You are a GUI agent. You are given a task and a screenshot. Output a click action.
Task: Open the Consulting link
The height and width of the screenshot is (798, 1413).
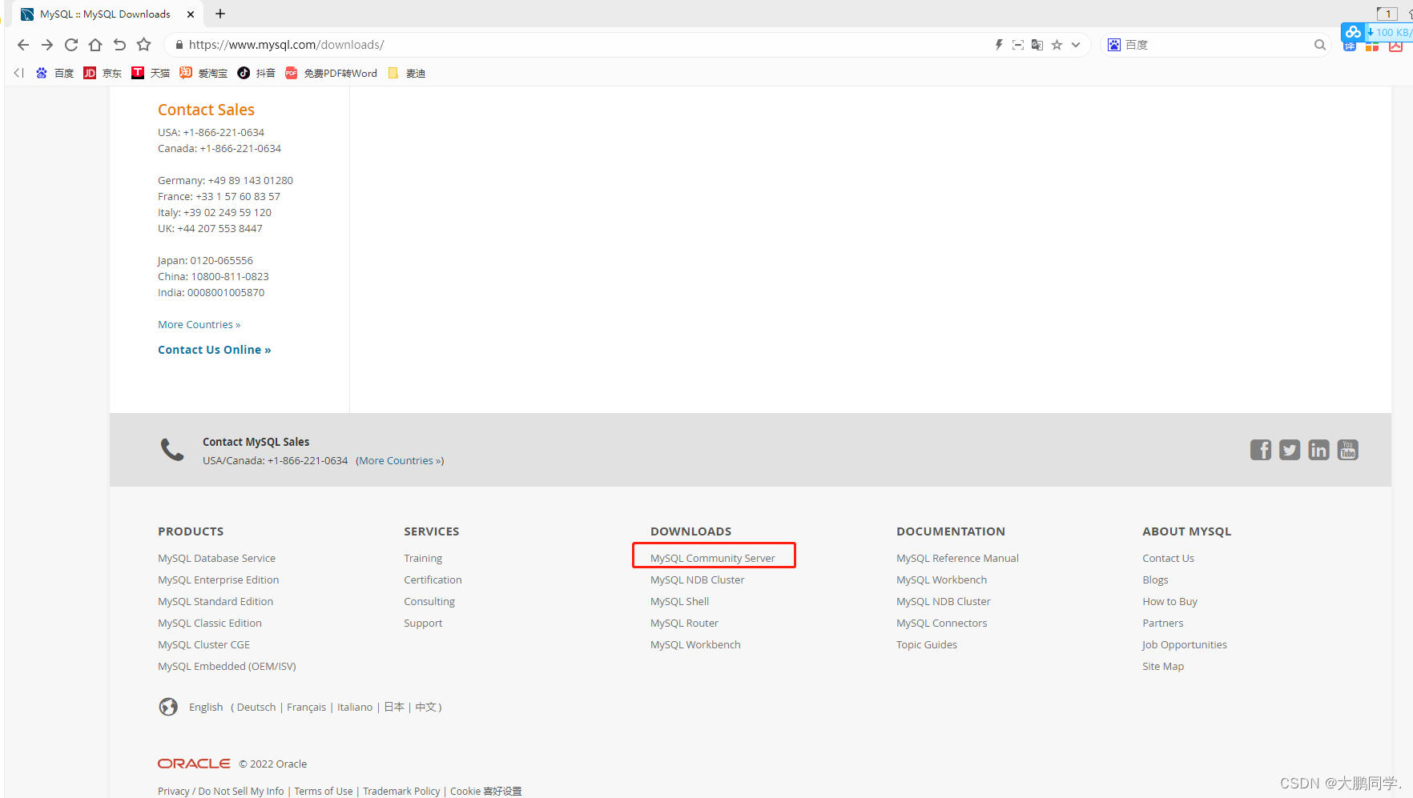pyautogui.click(x=429, y=601)
